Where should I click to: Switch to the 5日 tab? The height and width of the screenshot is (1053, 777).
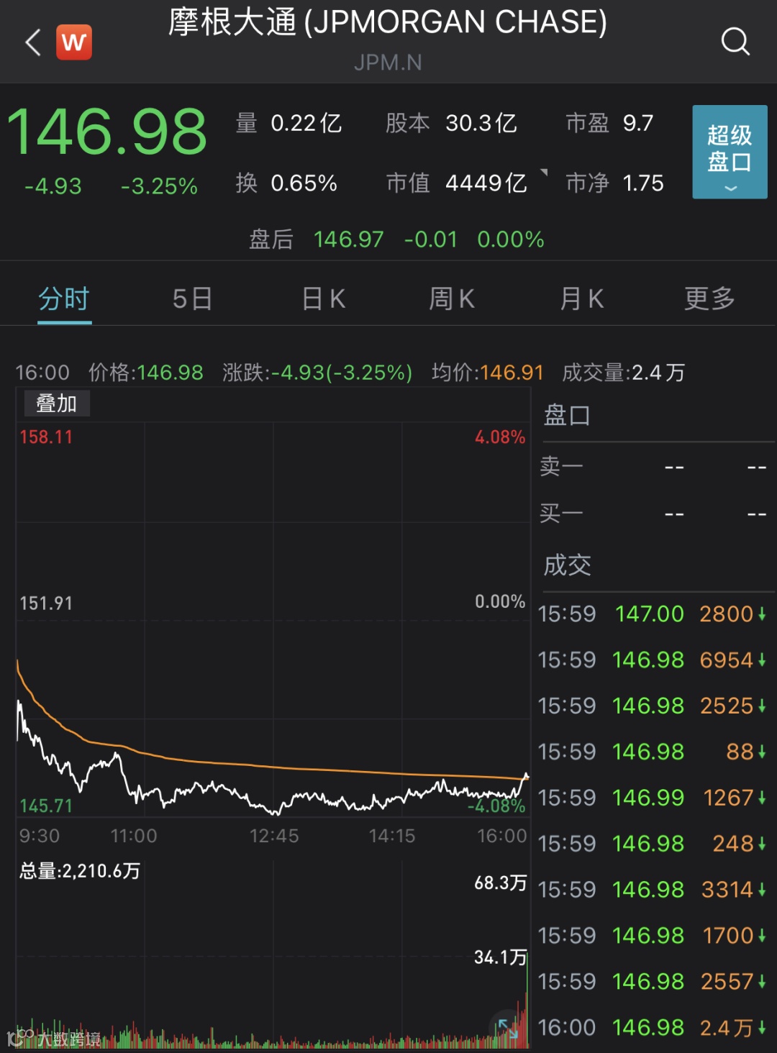(192, 298)
